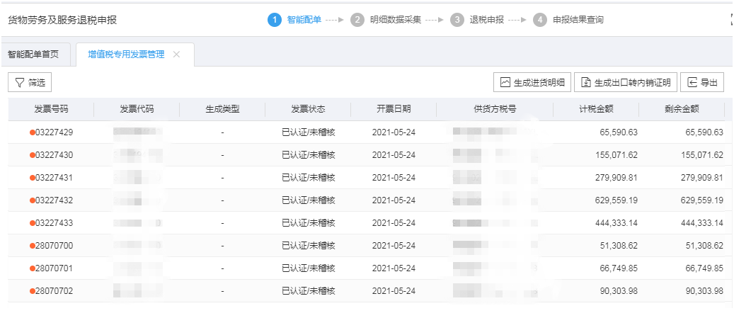Click step 2 明细数据采集 circle

[357, 20]
